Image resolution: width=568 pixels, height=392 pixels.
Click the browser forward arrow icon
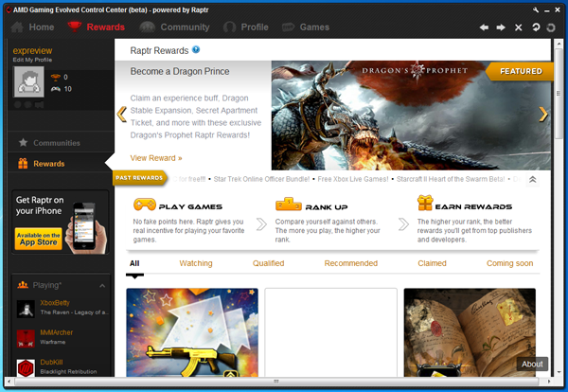(501, 27)
